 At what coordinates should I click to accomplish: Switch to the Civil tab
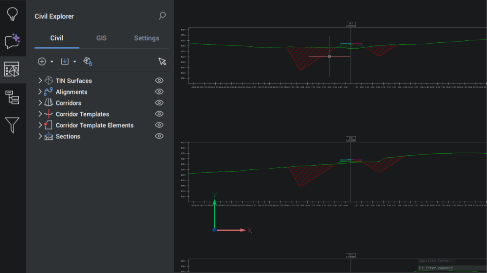57,38
